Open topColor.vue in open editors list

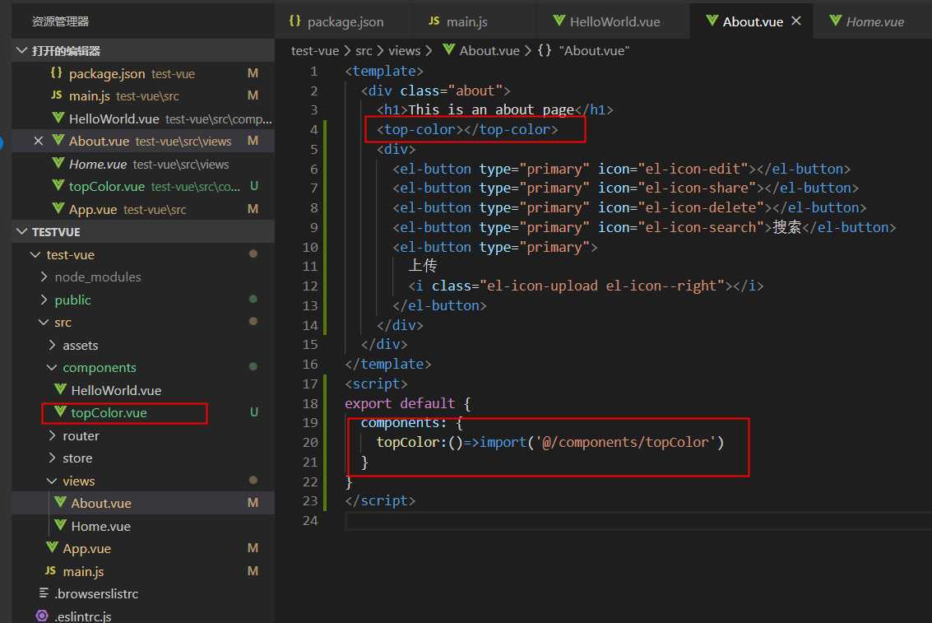pos(142,186)
